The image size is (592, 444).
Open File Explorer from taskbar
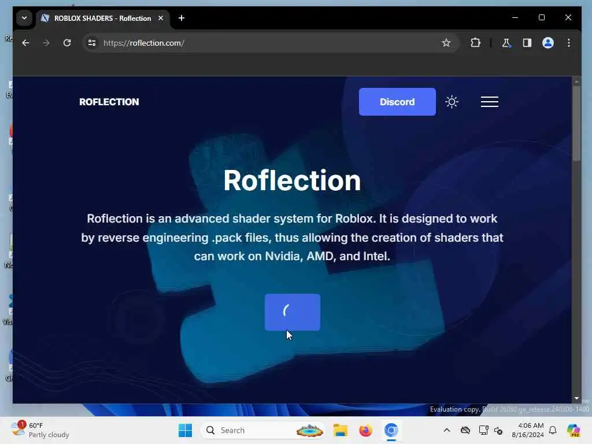pyautogui.click(x=340, y=430)
